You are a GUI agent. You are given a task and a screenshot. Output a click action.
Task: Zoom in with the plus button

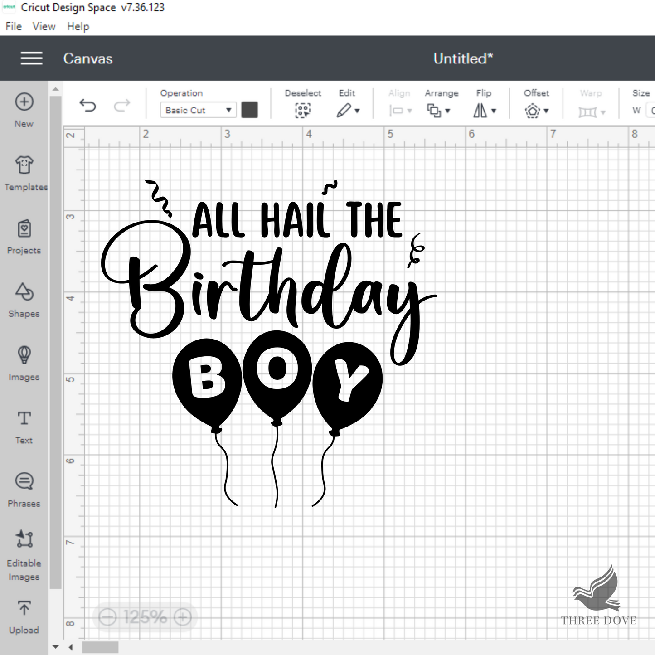click(183, 617)
